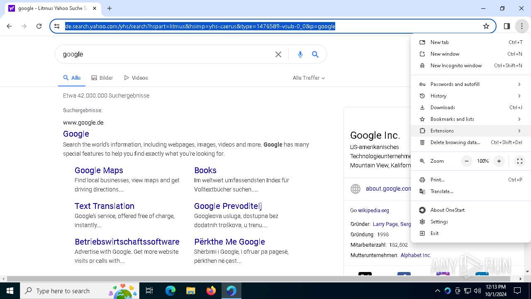Click the horizontal page scrollbar
Image resolution: width=531 pixels, height=299 pixels.
(258, 279)
